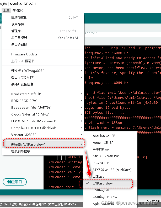The image size is (161, 208).
Task: Click 烧录引导程序 to burn bootloader
Action: (43, 151)
